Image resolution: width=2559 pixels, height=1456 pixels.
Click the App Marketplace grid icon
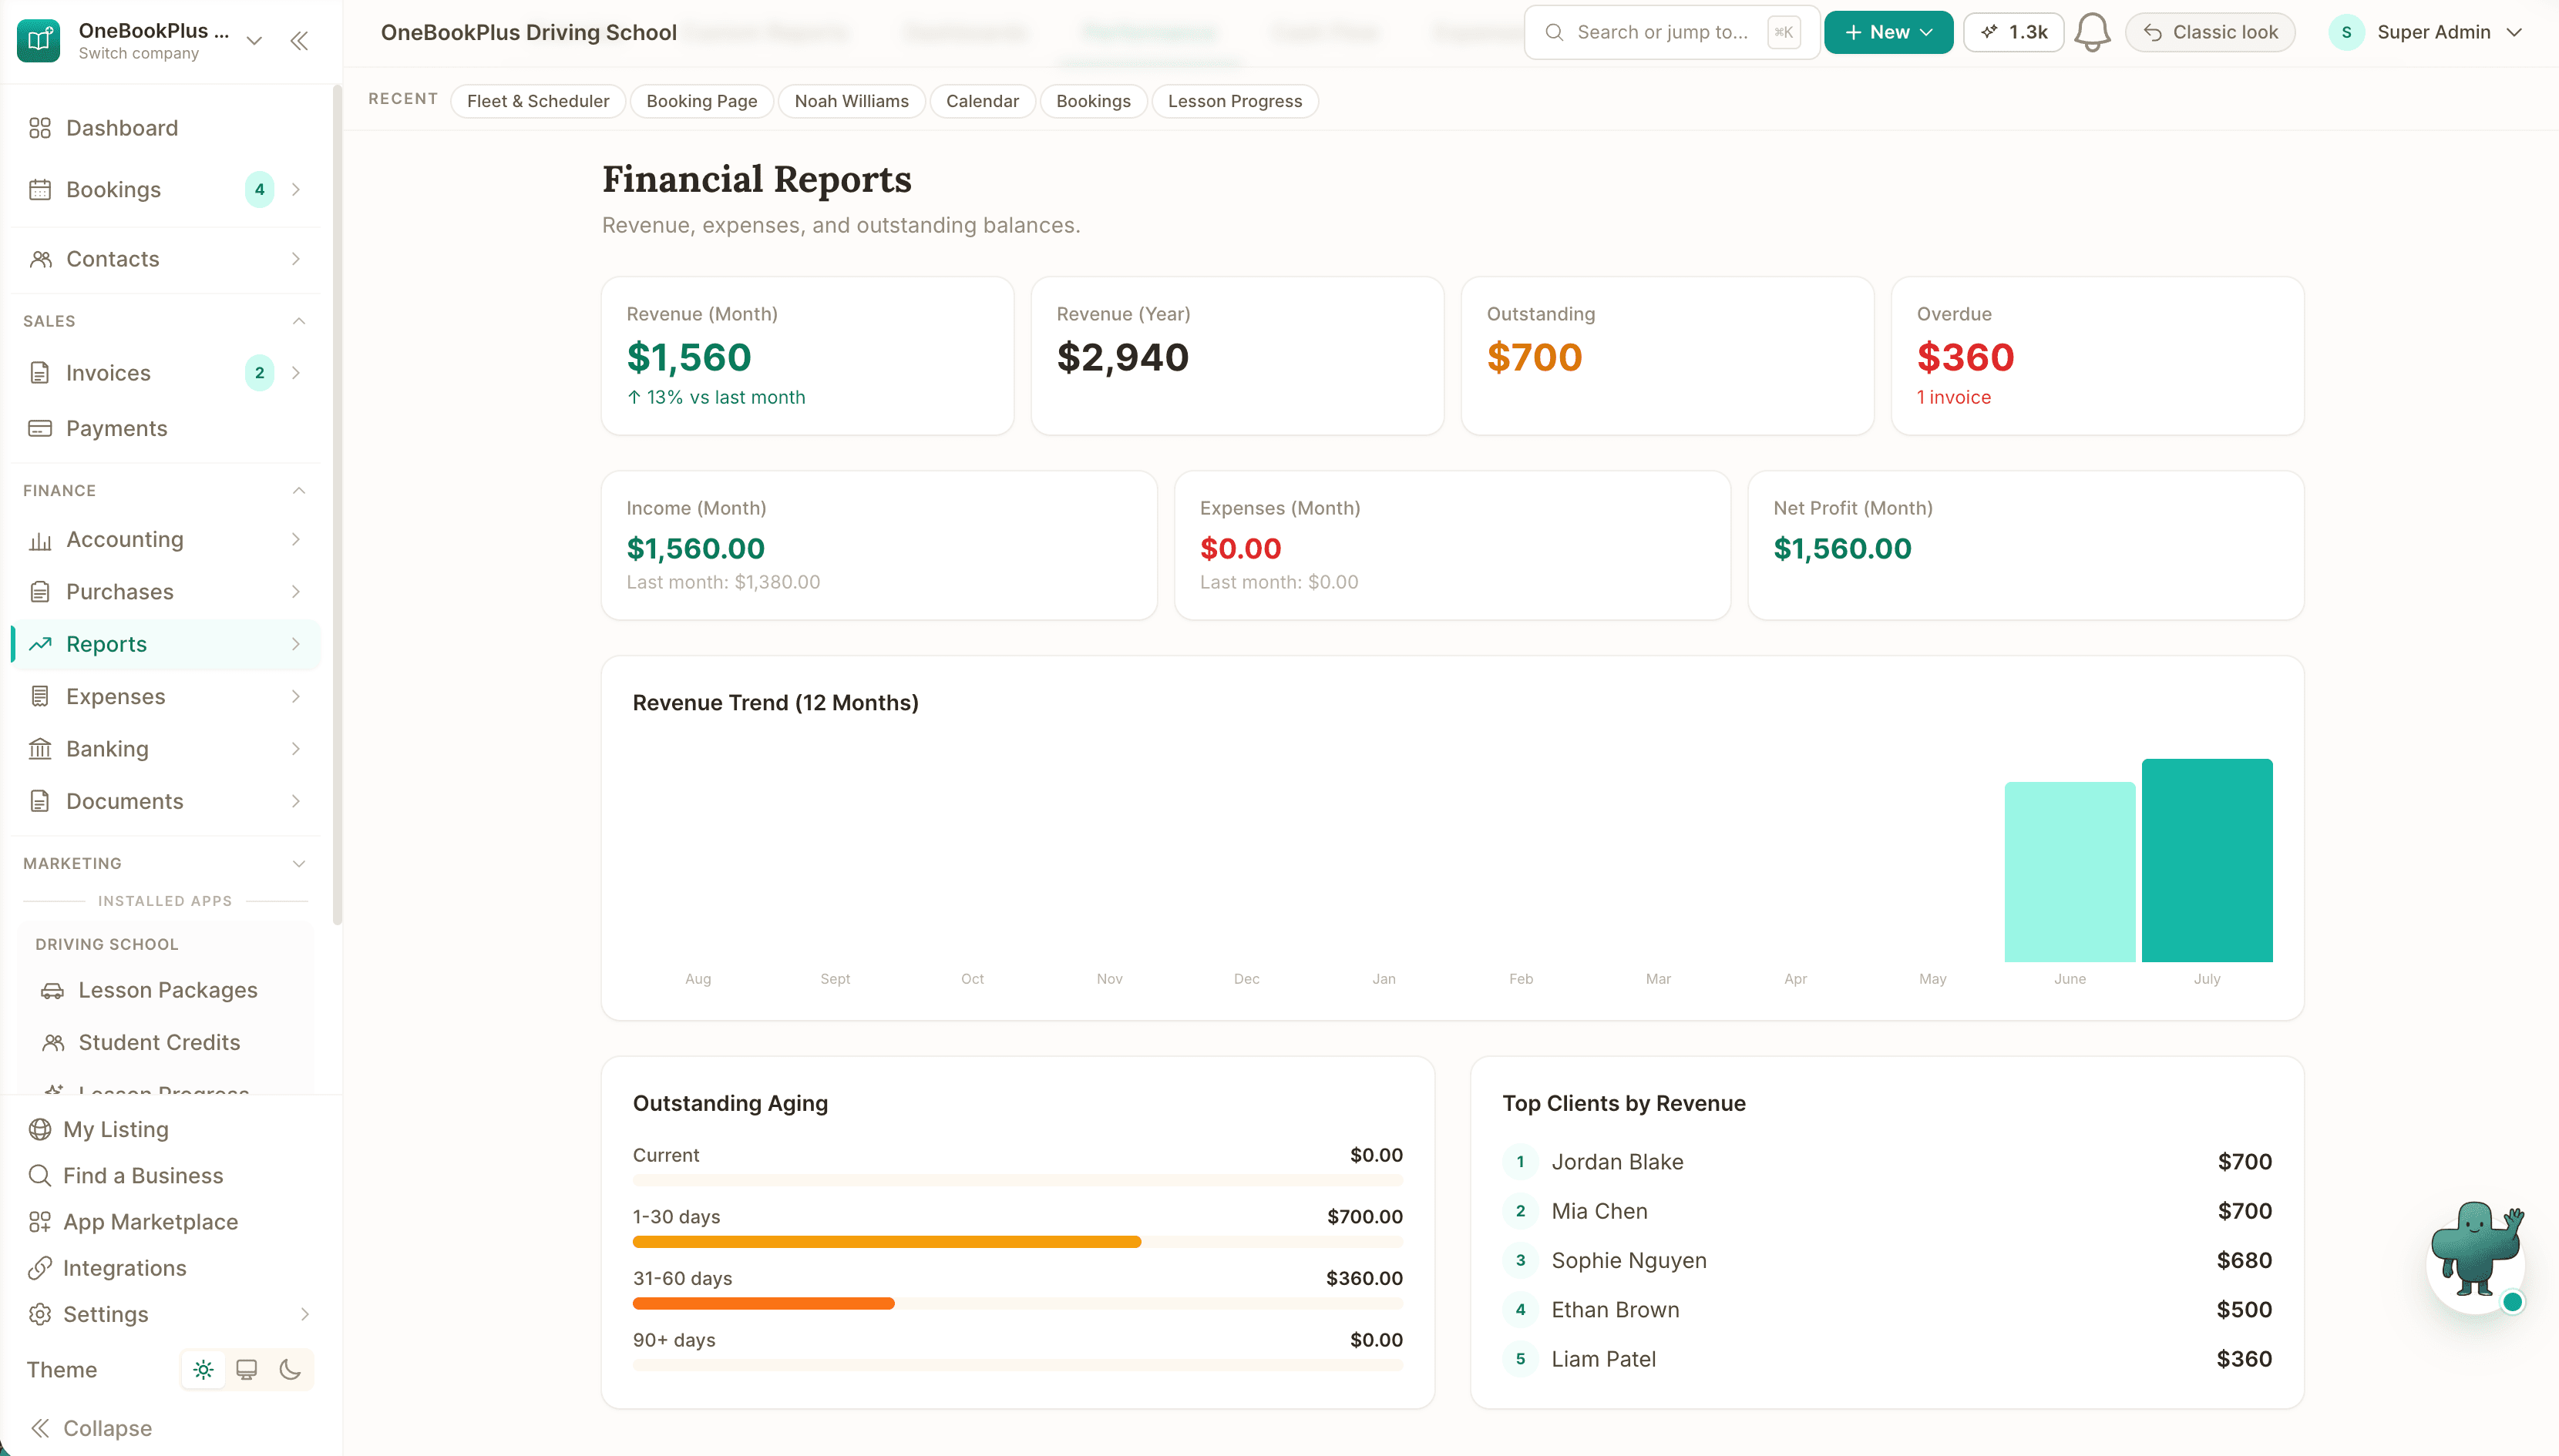[x=40, y=1222]
